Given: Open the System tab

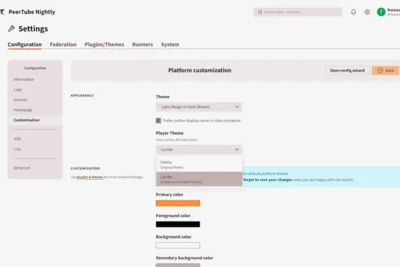Looking at the screenshot, I should click(170, 45).
